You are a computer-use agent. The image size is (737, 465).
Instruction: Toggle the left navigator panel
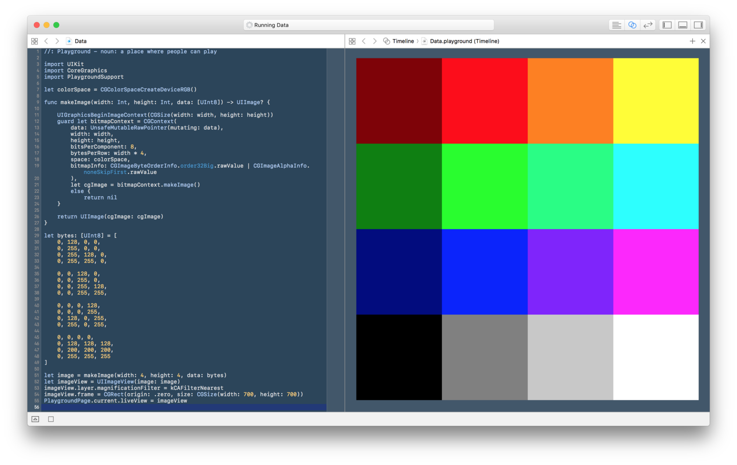click(x=666, y=25)
